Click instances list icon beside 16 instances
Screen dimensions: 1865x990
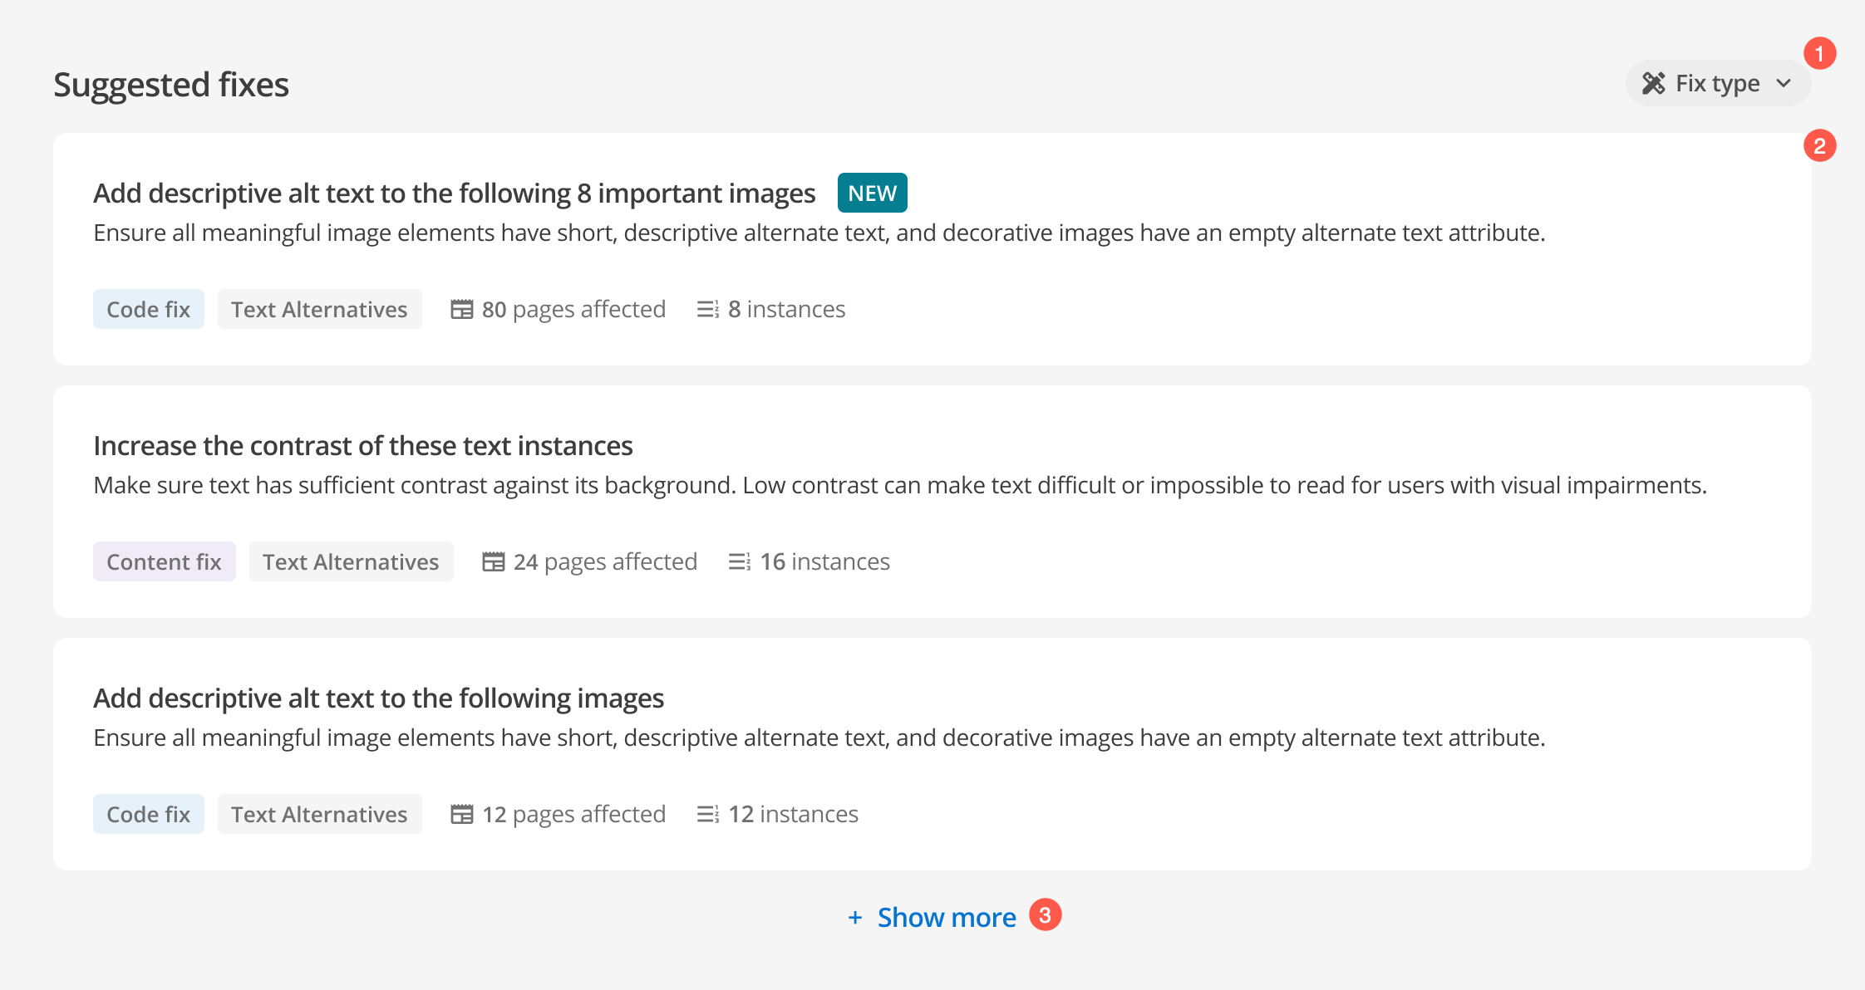pyautogui.click(x=740, y=561)
